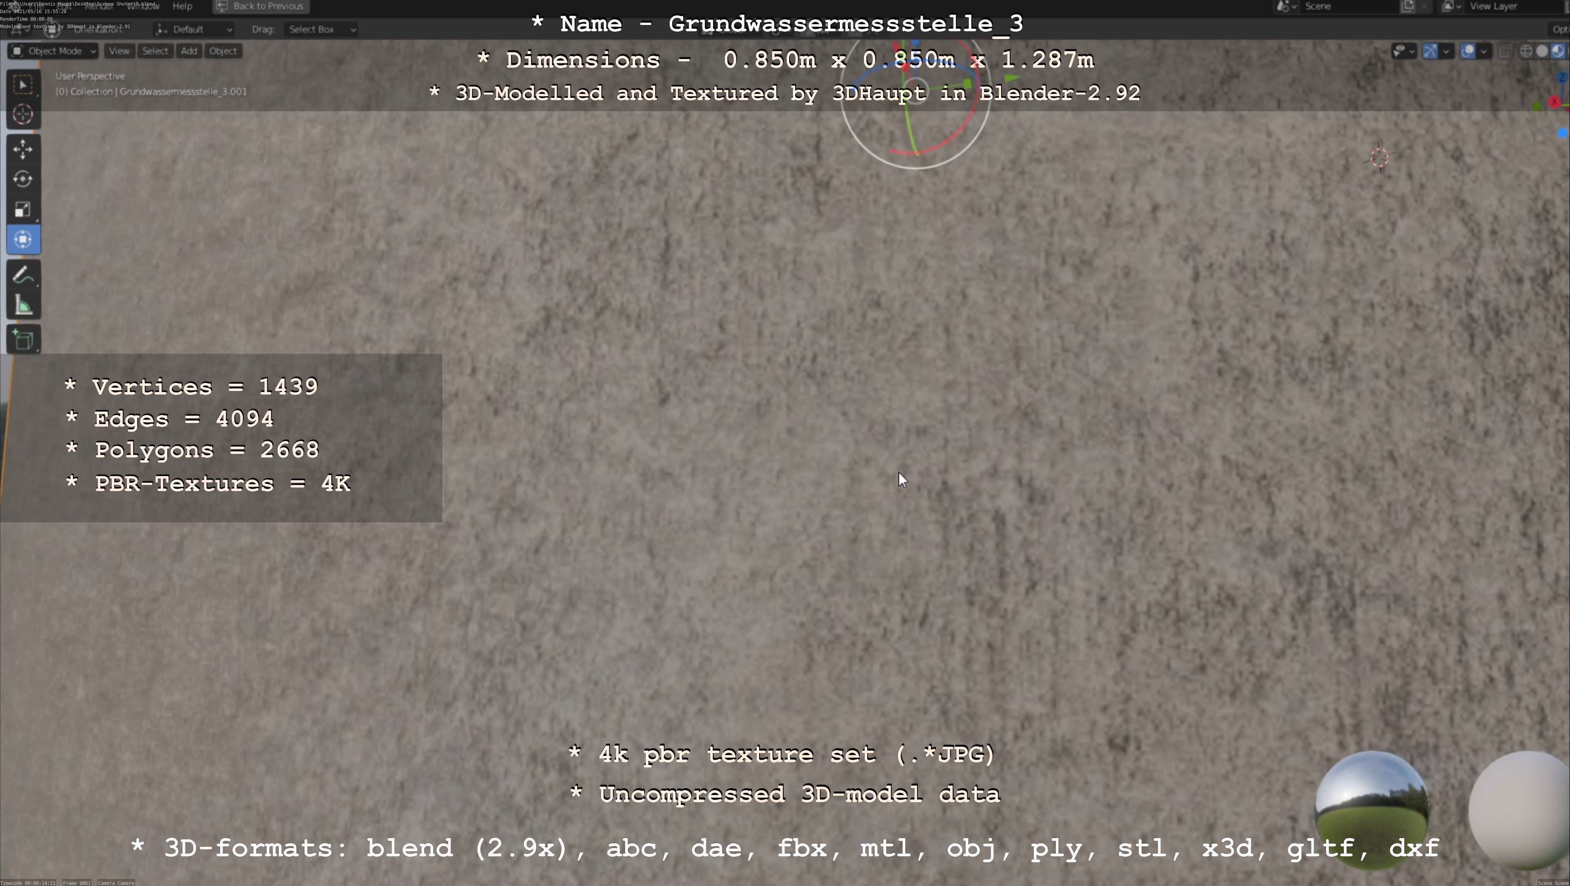
Task: Toggle viewport overlays on or off
Action: pyautogui.click(x=1467, y=51)
